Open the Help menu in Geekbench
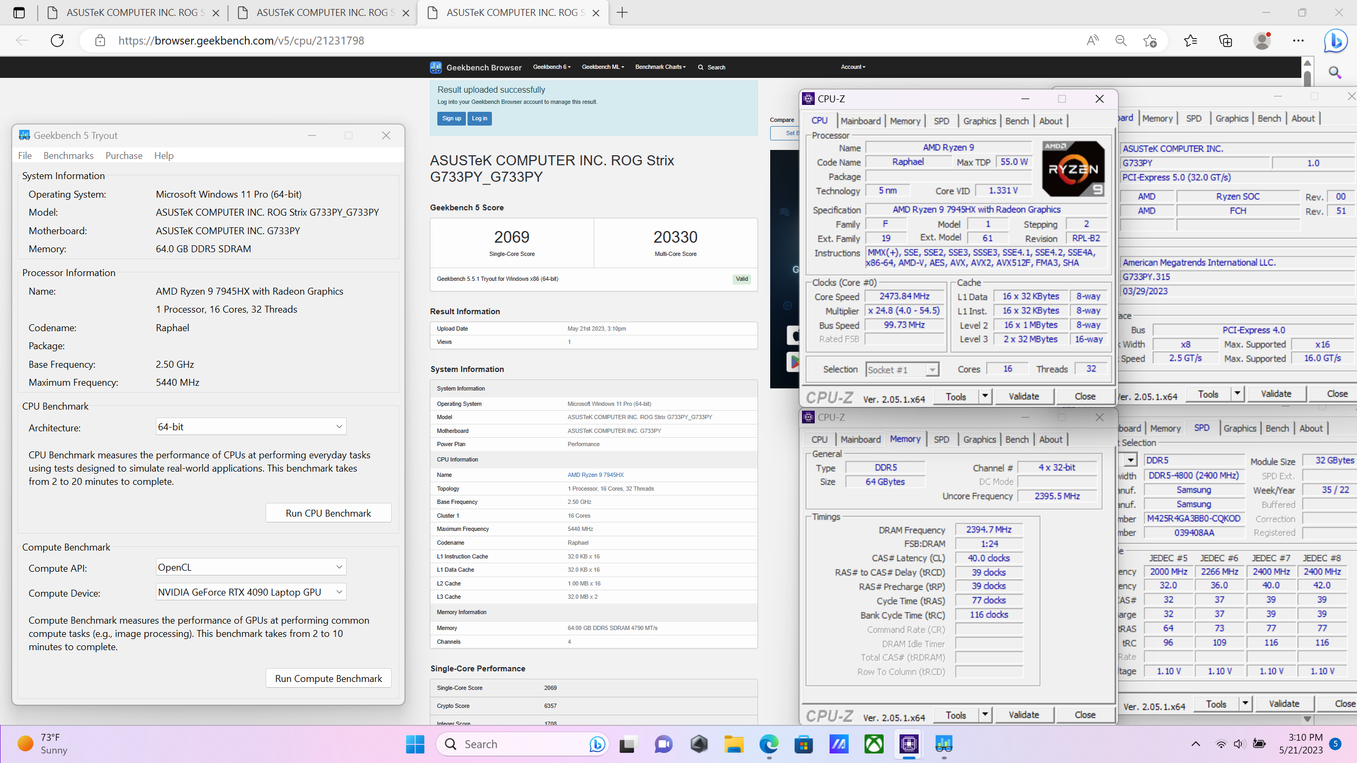 [164, 155]
